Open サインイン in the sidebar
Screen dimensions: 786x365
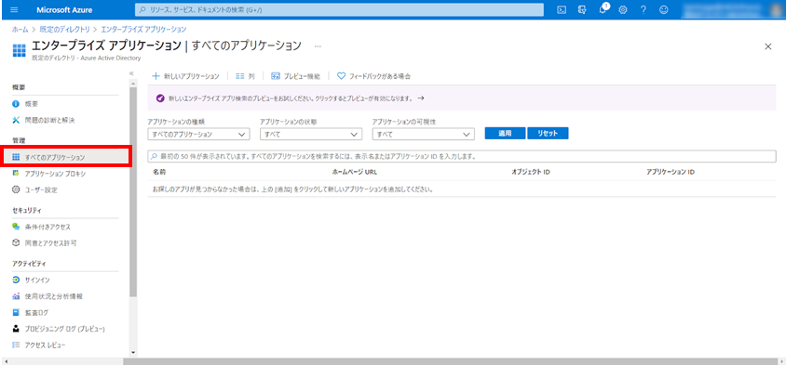point(31,280)
